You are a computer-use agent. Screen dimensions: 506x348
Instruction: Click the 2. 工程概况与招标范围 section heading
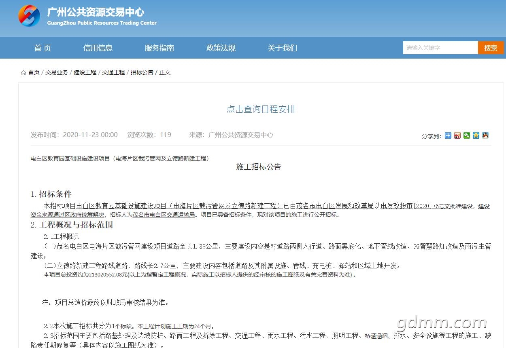point(72,225)
